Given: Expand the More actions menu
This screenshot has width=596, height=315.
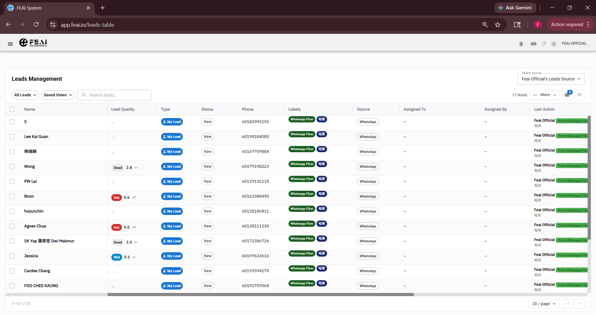Looking at the screenshot, I should click(x=545, y=95).
